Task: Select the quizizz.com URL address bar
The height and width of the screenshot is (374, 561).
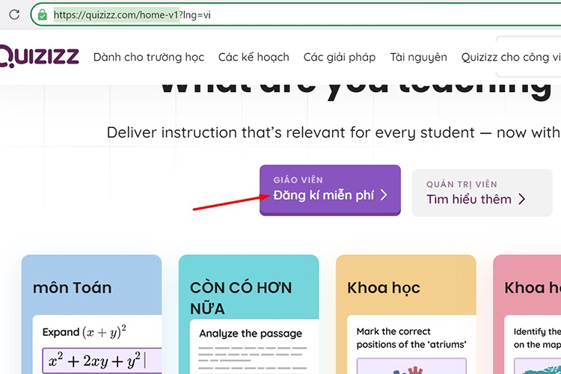Action: [x=297, y=15]
